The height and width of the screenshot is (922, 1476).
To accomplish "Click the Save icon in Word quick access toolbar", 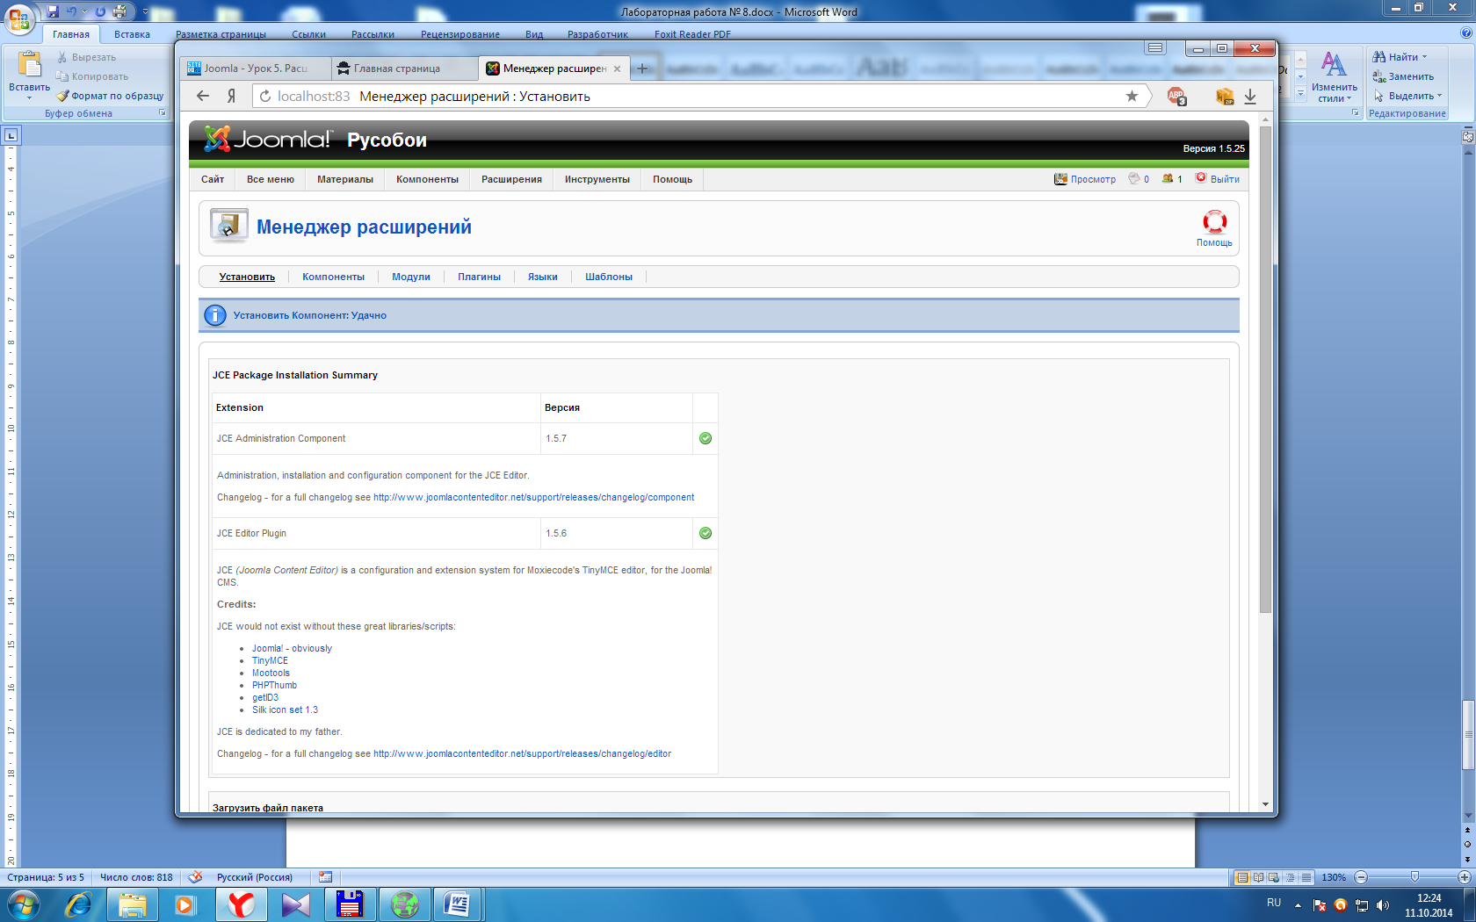I will click(x=53, y=11).
